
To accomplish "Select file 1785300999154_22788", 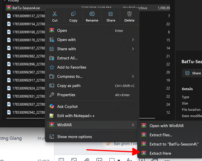I will point(28,24).
